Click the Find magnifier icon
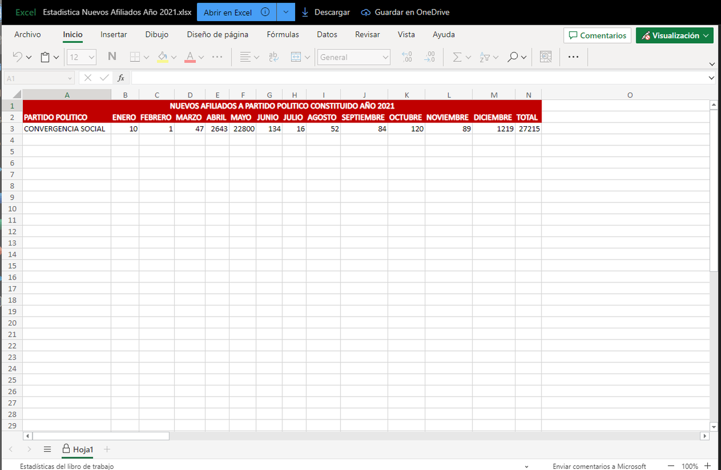 pos(513,57)
